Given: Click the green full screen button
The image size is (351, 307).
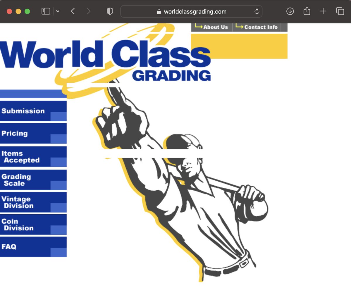Looking at the screenshot, I should pyautogui.click(x=27, y=11).
